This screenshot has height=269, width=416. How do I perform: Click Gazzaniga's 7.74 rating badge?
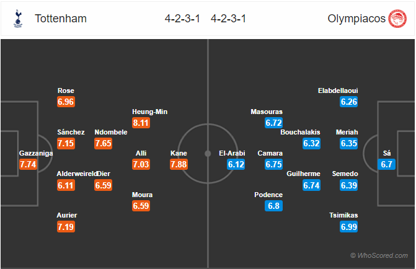28,164
